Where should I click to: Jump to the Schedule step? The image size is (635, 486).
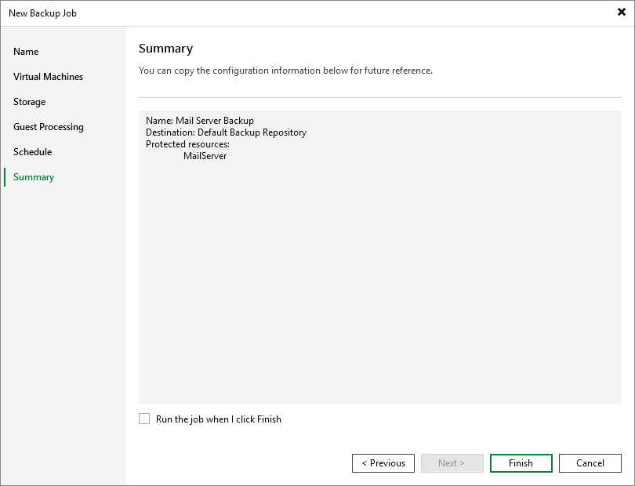pyautogui.click(x=32, y=152)
